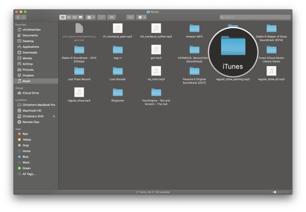
Task: Eject Christine's XHD drive
Action: click(54, 116)
